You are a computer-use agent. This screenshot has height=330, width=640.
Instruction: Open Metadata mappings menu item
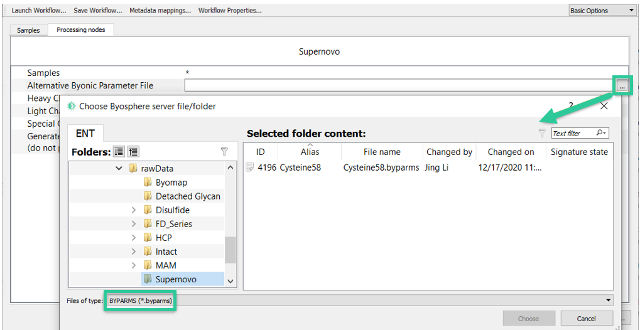[160, 11]
